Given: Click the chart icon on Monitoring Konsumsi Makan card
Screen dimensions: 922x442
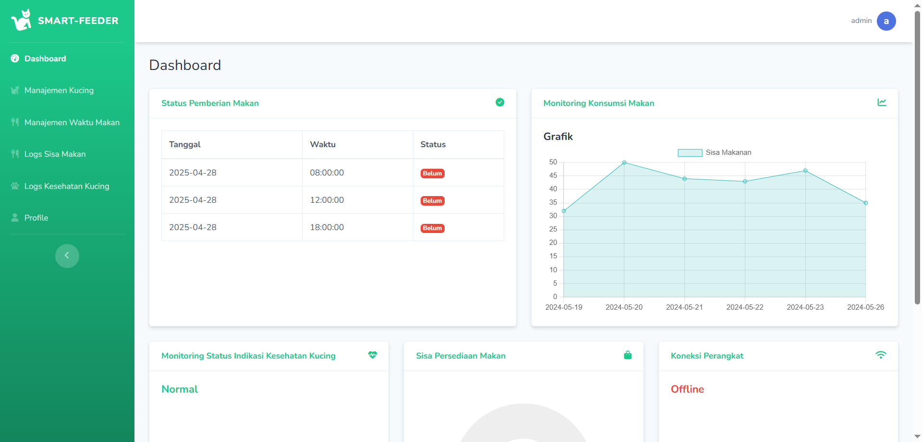Looking at the screenshot, I should 882,103.
